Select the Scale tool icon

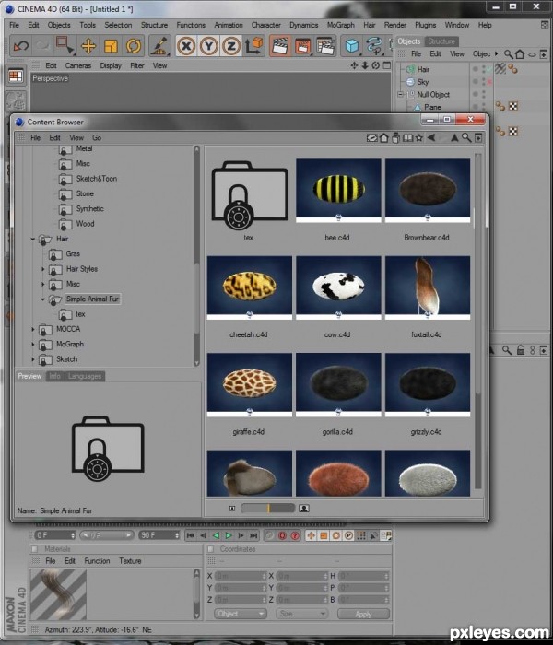pyautogui.click(x=111, y=46)
